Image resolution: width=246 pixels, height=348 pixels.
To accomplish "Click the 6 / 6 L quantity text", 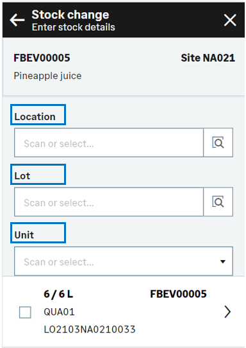I will [58, 294].
